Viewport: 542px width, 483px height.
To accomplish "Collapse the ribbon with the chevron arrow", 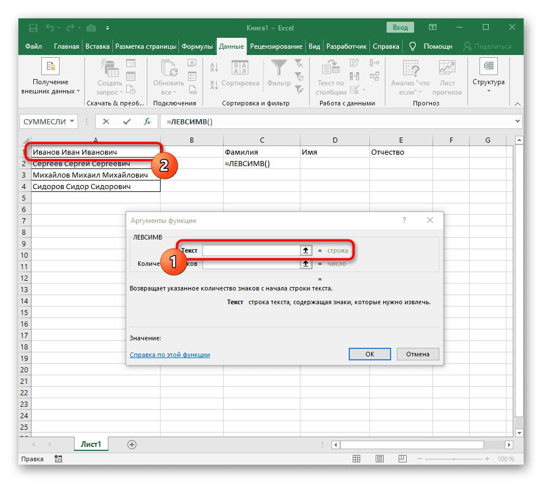I will [517, 104].
